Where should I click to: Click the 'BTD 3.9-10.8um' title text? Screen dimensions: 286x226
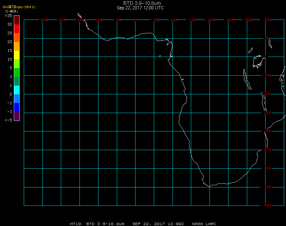(142, 3)
